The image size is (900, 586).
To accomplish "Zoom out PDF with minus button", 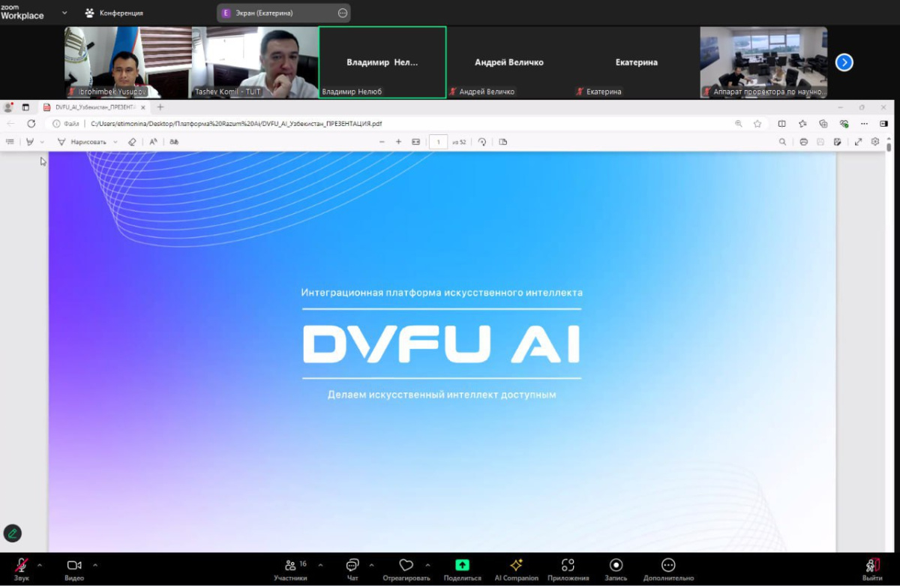I will (x=382, y=142).
